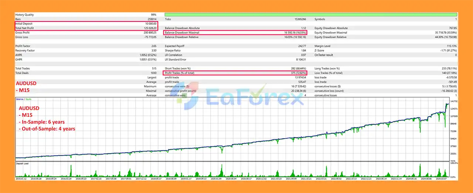Click the Total Trades value 515
The width and height of the screenshot is (473, 193).
click(x=154, y=68)
